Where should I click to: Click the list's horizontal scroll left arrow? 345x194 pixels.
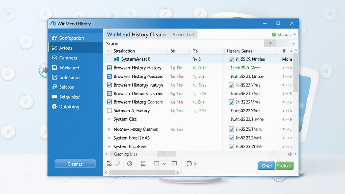(106, 154)
